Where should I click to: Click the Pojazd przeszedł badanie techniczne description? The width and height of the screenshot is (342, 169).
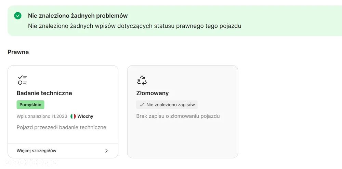pos(62,127)
